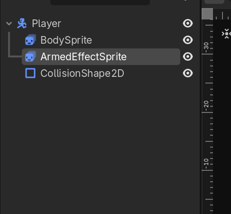231x214 pixels.
Task: Select the ArmedEffectSprite node in tree
Action: [101, 56]
